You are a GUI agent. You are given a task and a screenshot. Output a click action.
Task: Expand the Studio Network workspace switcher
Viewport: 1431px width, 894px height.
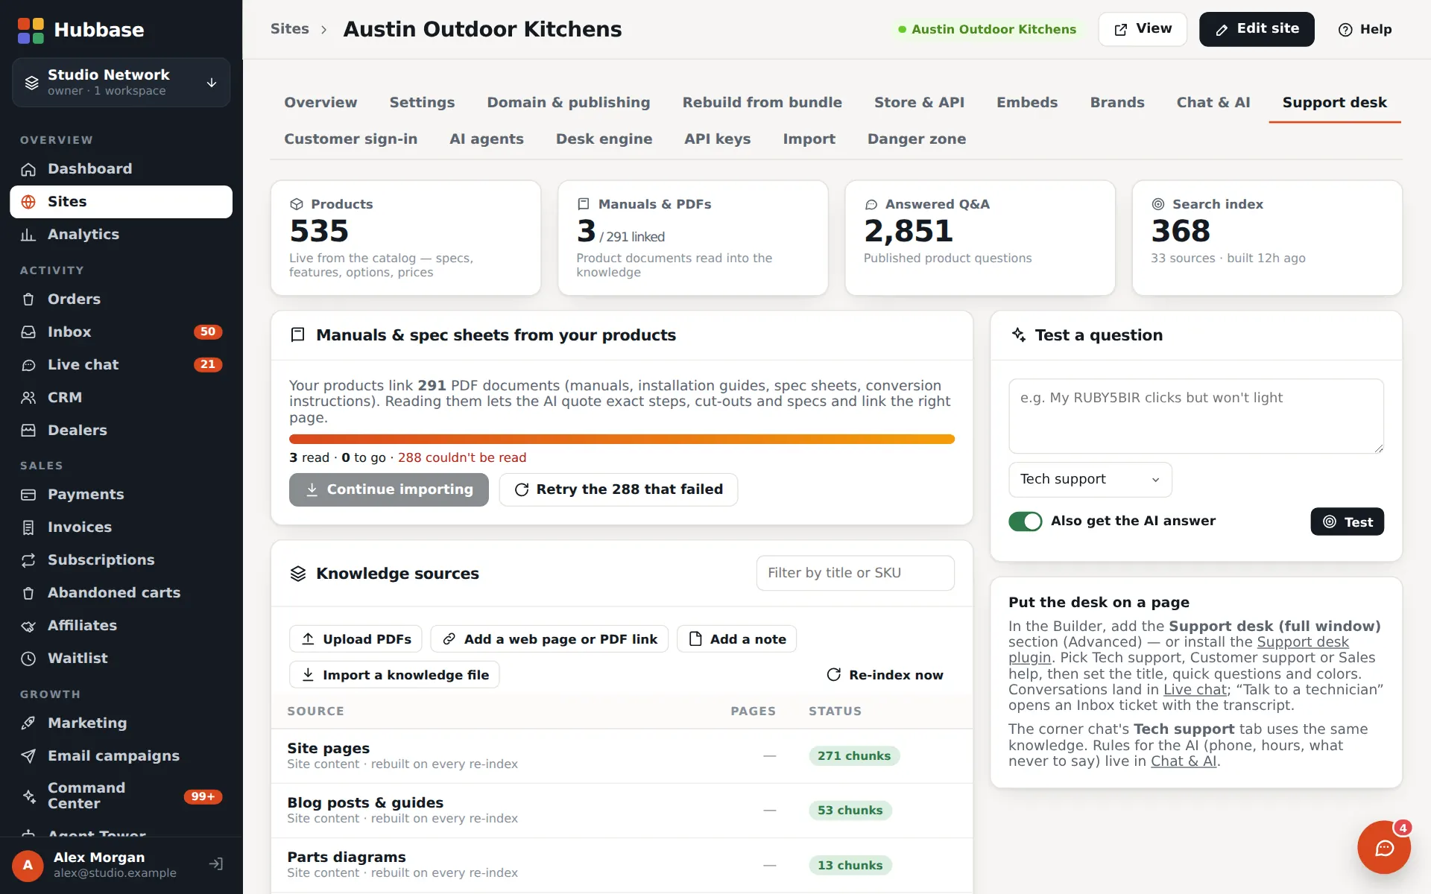121,83
